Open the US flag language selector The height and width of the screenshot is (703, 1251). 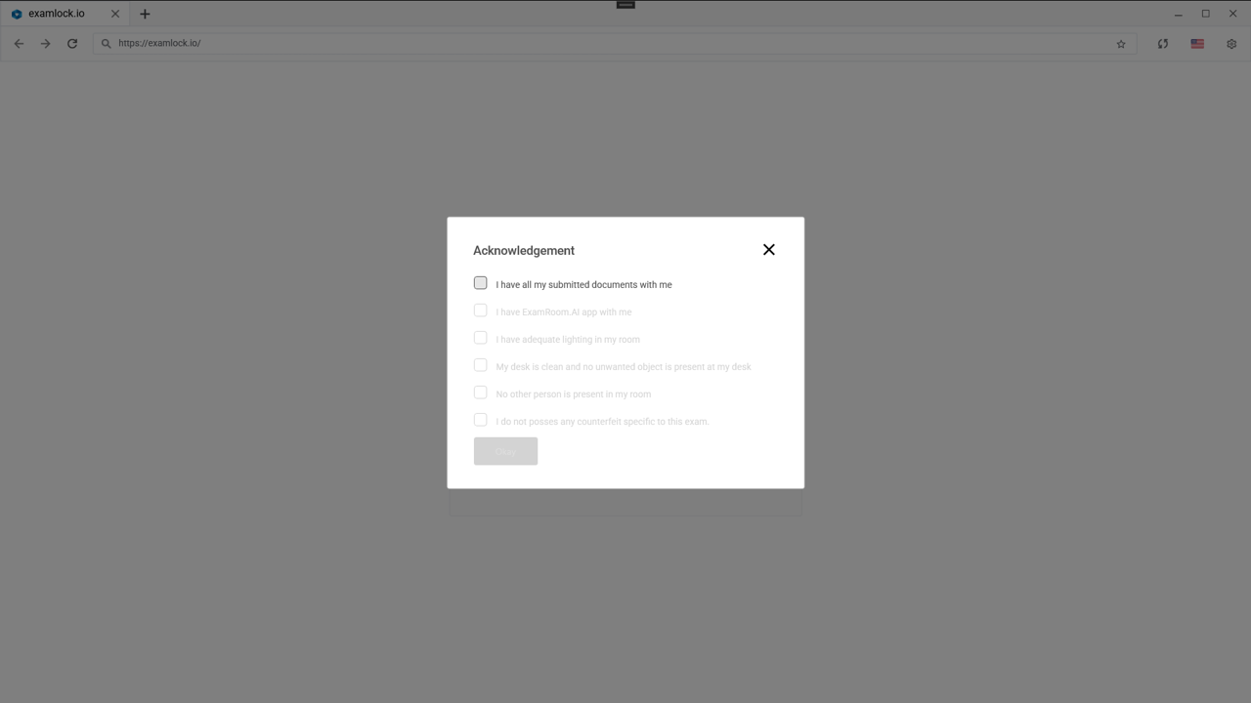1197,44
